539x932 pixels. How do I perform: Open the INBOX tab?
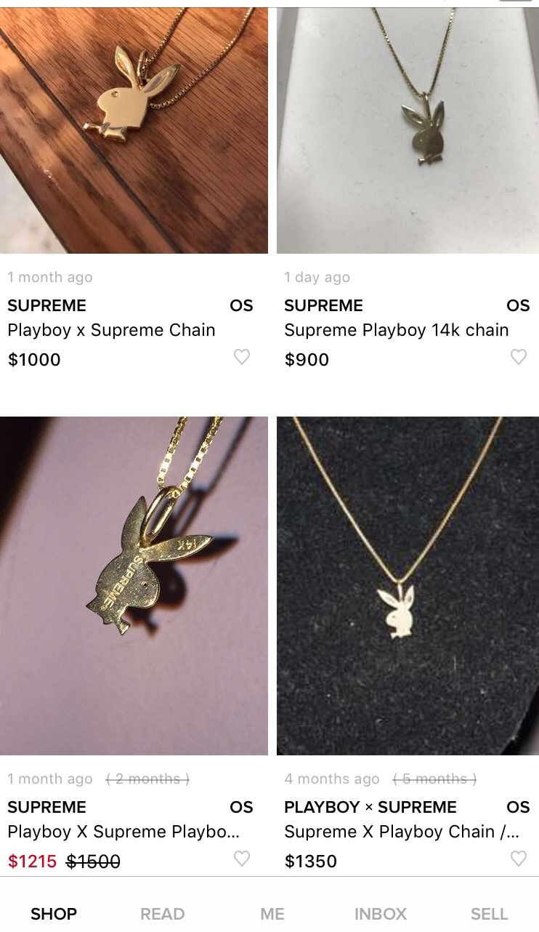pos(381,913)
